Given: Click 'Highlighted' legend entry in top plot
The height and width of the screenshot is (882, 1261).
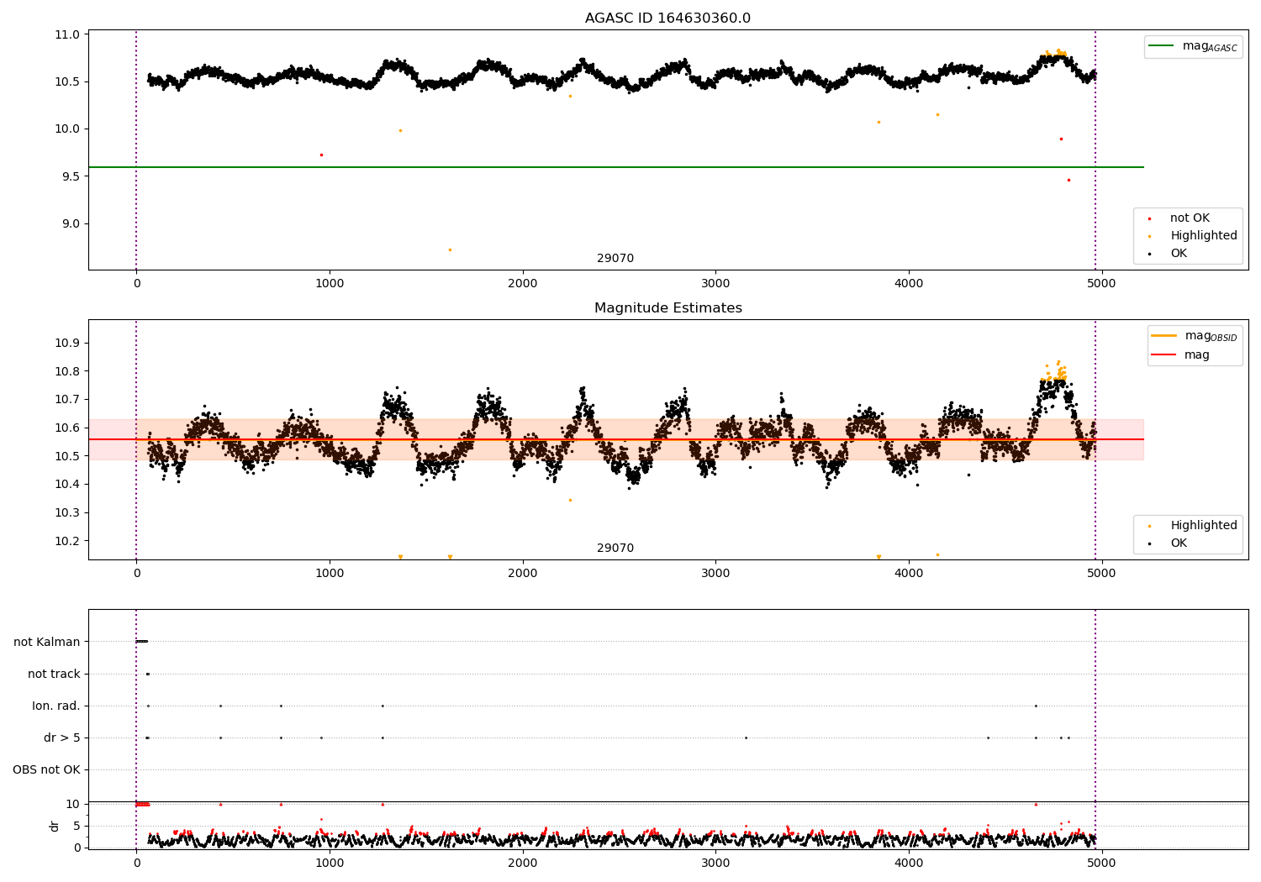Looking at the screenshot, I should coord(1194,236).
